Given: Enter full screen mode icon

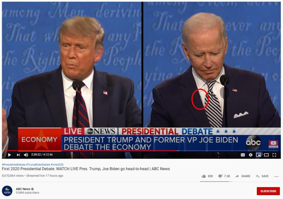Looking at the screenshot, I should [274, 155].
